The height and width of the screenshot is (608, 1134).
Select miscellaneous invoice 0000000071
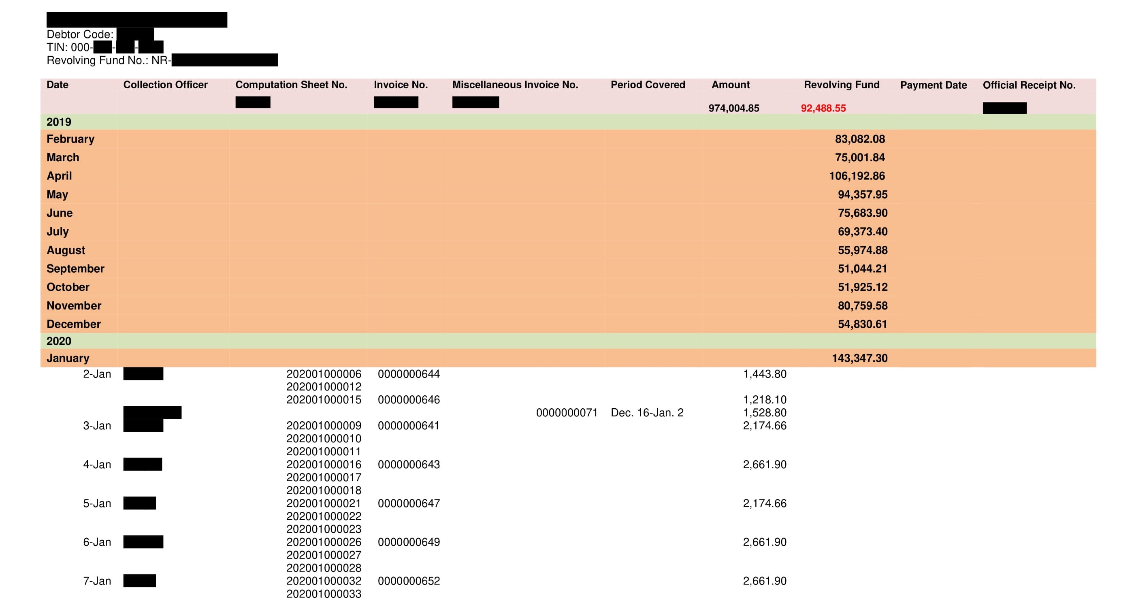point(567,412)
